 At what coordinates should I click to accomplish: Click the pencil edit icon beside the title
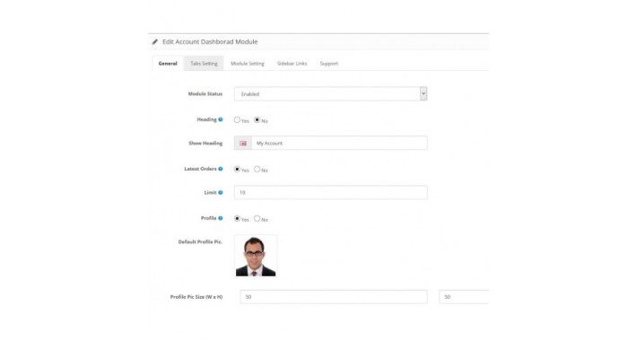pos(155,42)
